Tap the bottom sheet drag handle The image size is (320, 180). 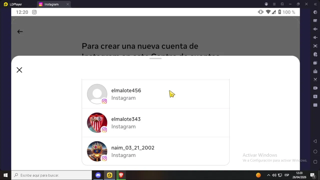click(155, 58)
